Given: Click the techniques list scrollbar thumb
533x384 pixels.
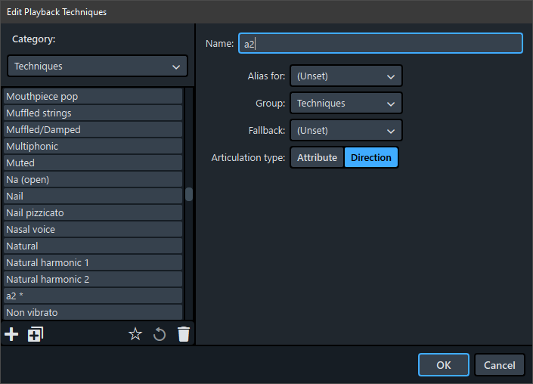Looking at the screenshot, I should tap(189, 194).
